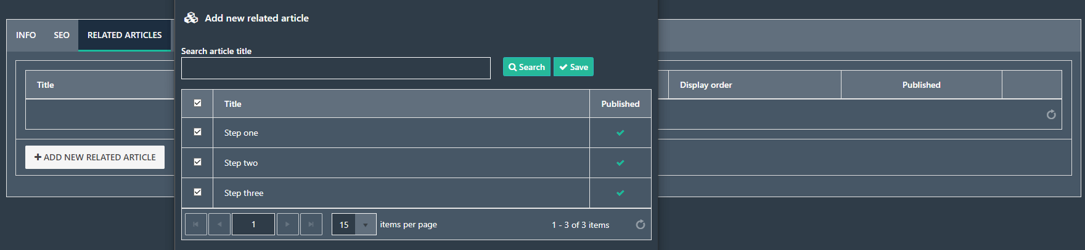
Task: Click the 'Step three' title cell
Action: click(x=401, y=193)
